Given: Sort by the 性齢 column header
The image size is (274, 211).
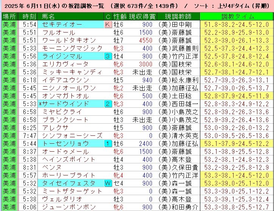Looking at the screenshot, I should [x=120, y=17].
